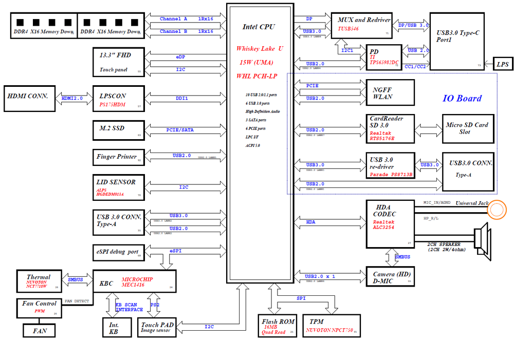Select the Intel CPU block title
Viewport: 514px width, 340px height.
point(259,27)
